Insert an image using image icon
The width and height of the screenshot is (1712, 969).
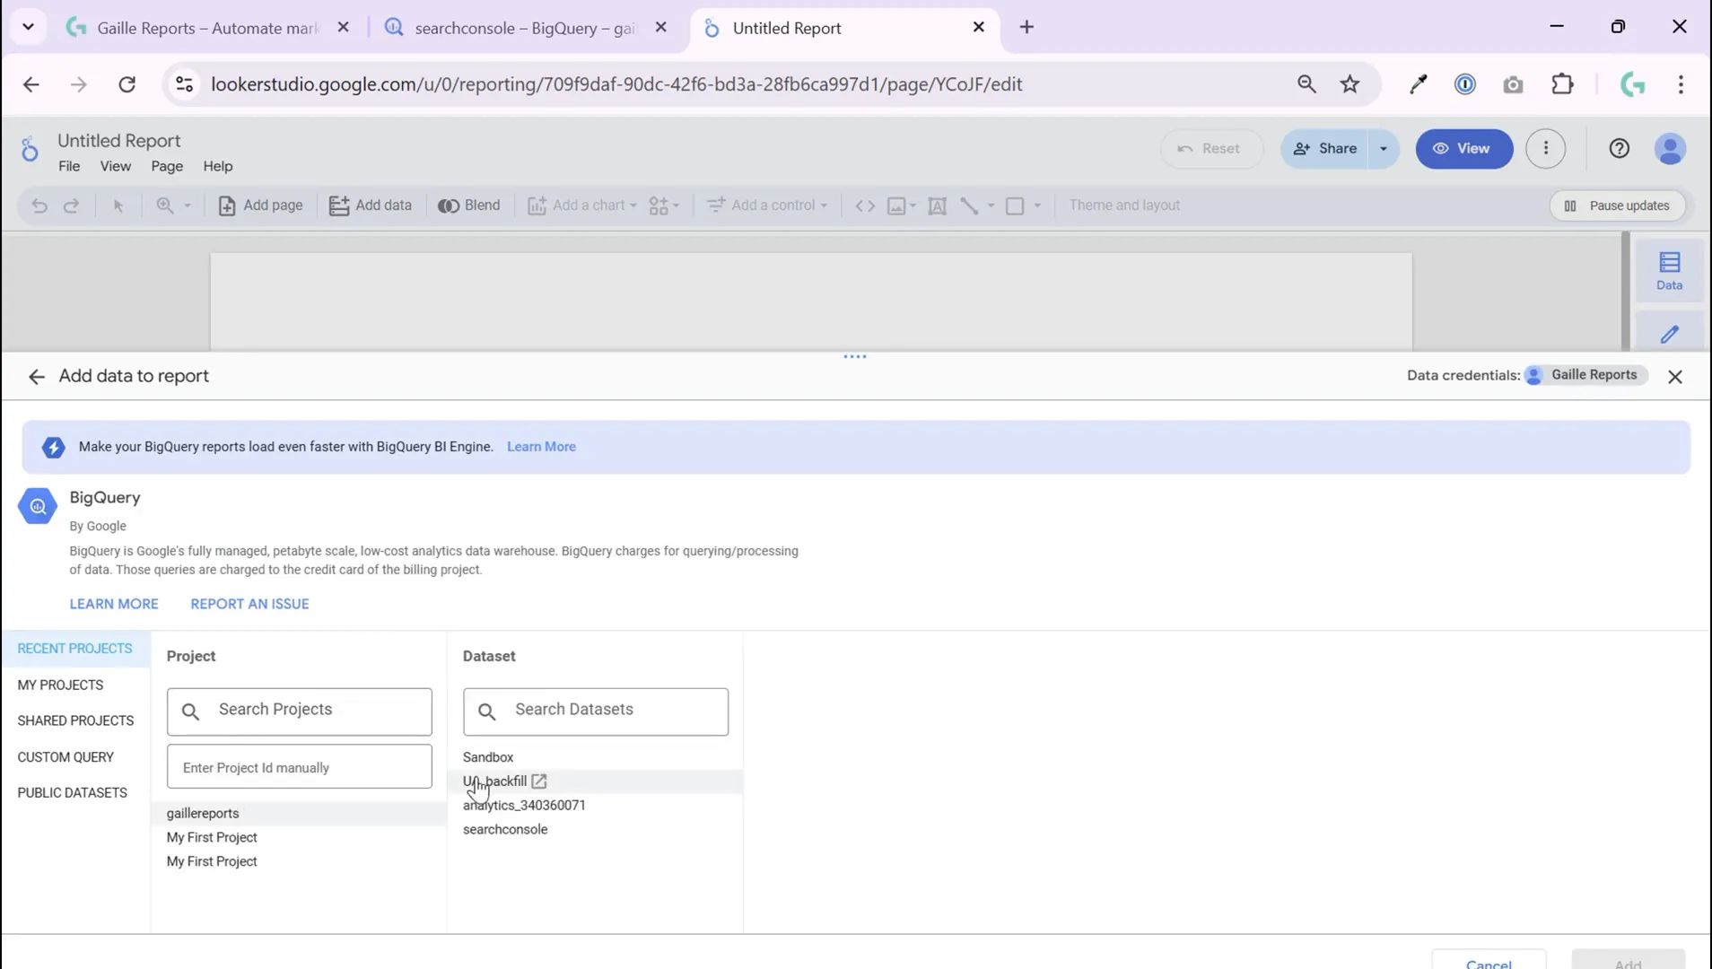[896, 205]
